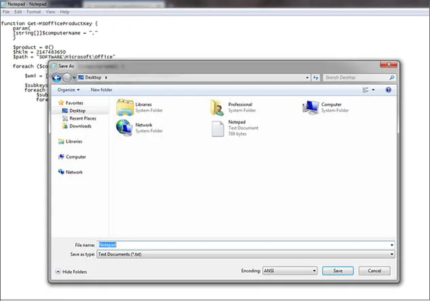Expand the Desktop breadcrumb arrow
This screenshot has height=301, width=430.
[x=106, y=77]
